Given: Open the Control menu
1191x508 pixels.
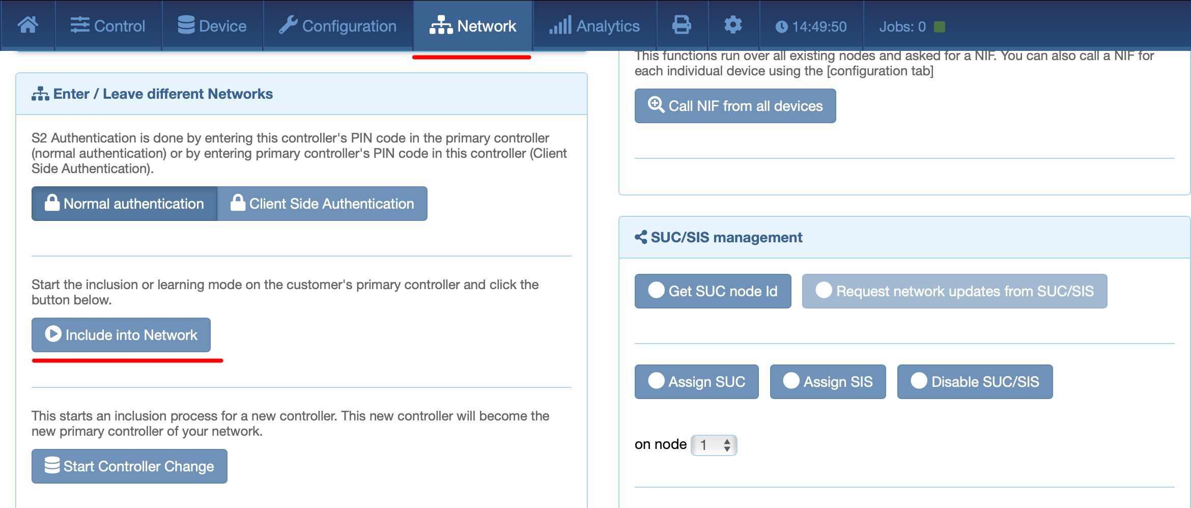Looking at the screenshot, I should [x=107, y=25].
